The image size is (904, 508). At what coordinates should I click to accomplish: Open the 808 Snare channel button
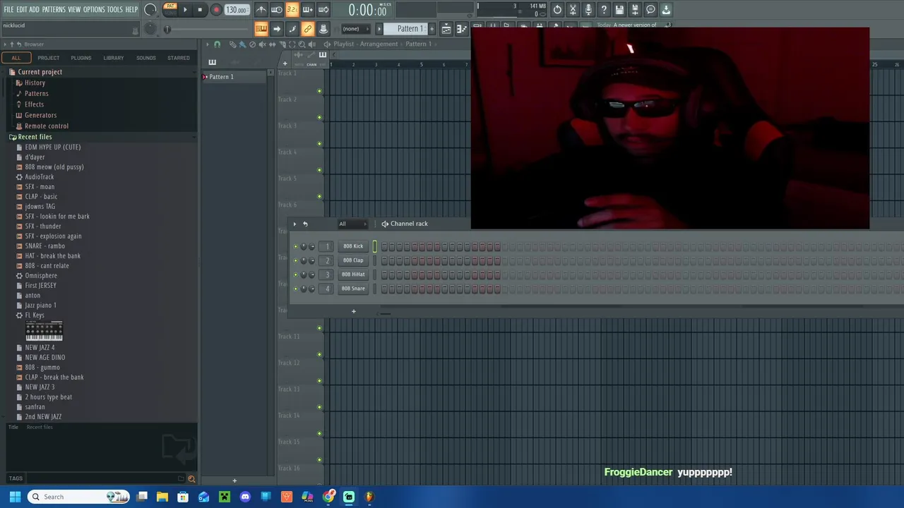[353, 289]
